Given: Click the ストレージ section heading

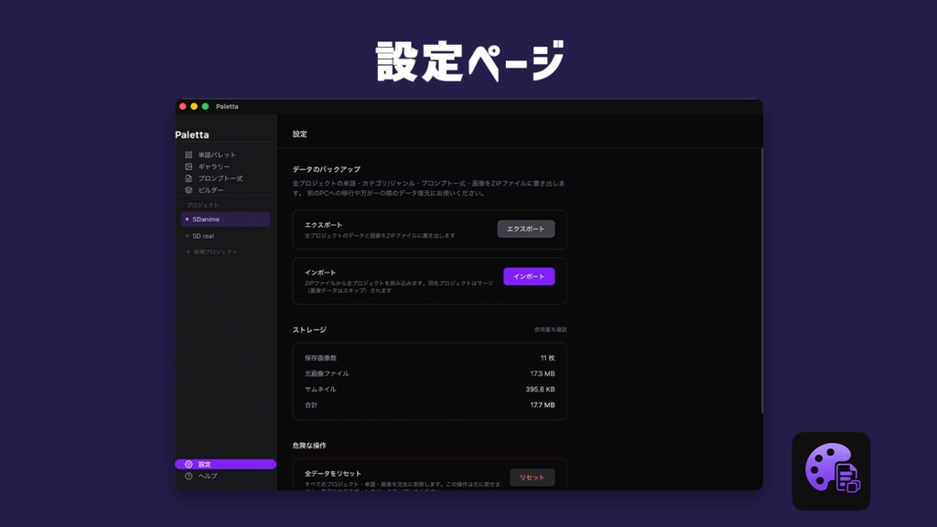Looking at the screenshot, I should coord(309,329).
